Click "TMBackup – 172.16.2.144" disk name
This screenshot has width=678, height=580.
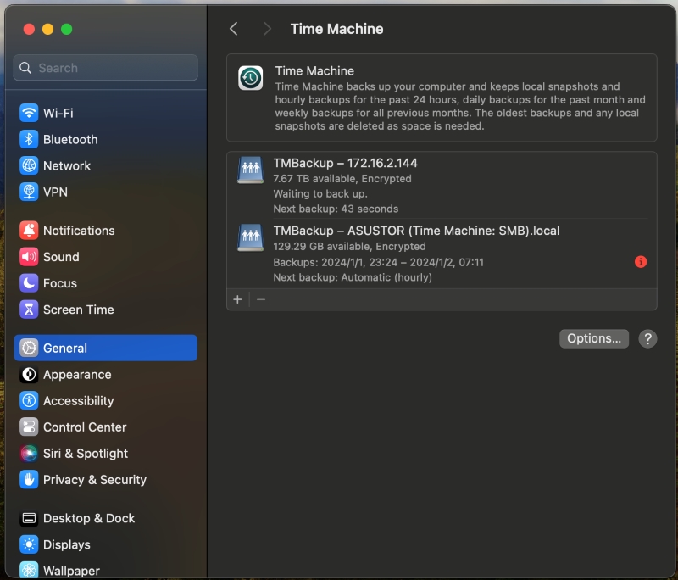[x=346, y=163]
